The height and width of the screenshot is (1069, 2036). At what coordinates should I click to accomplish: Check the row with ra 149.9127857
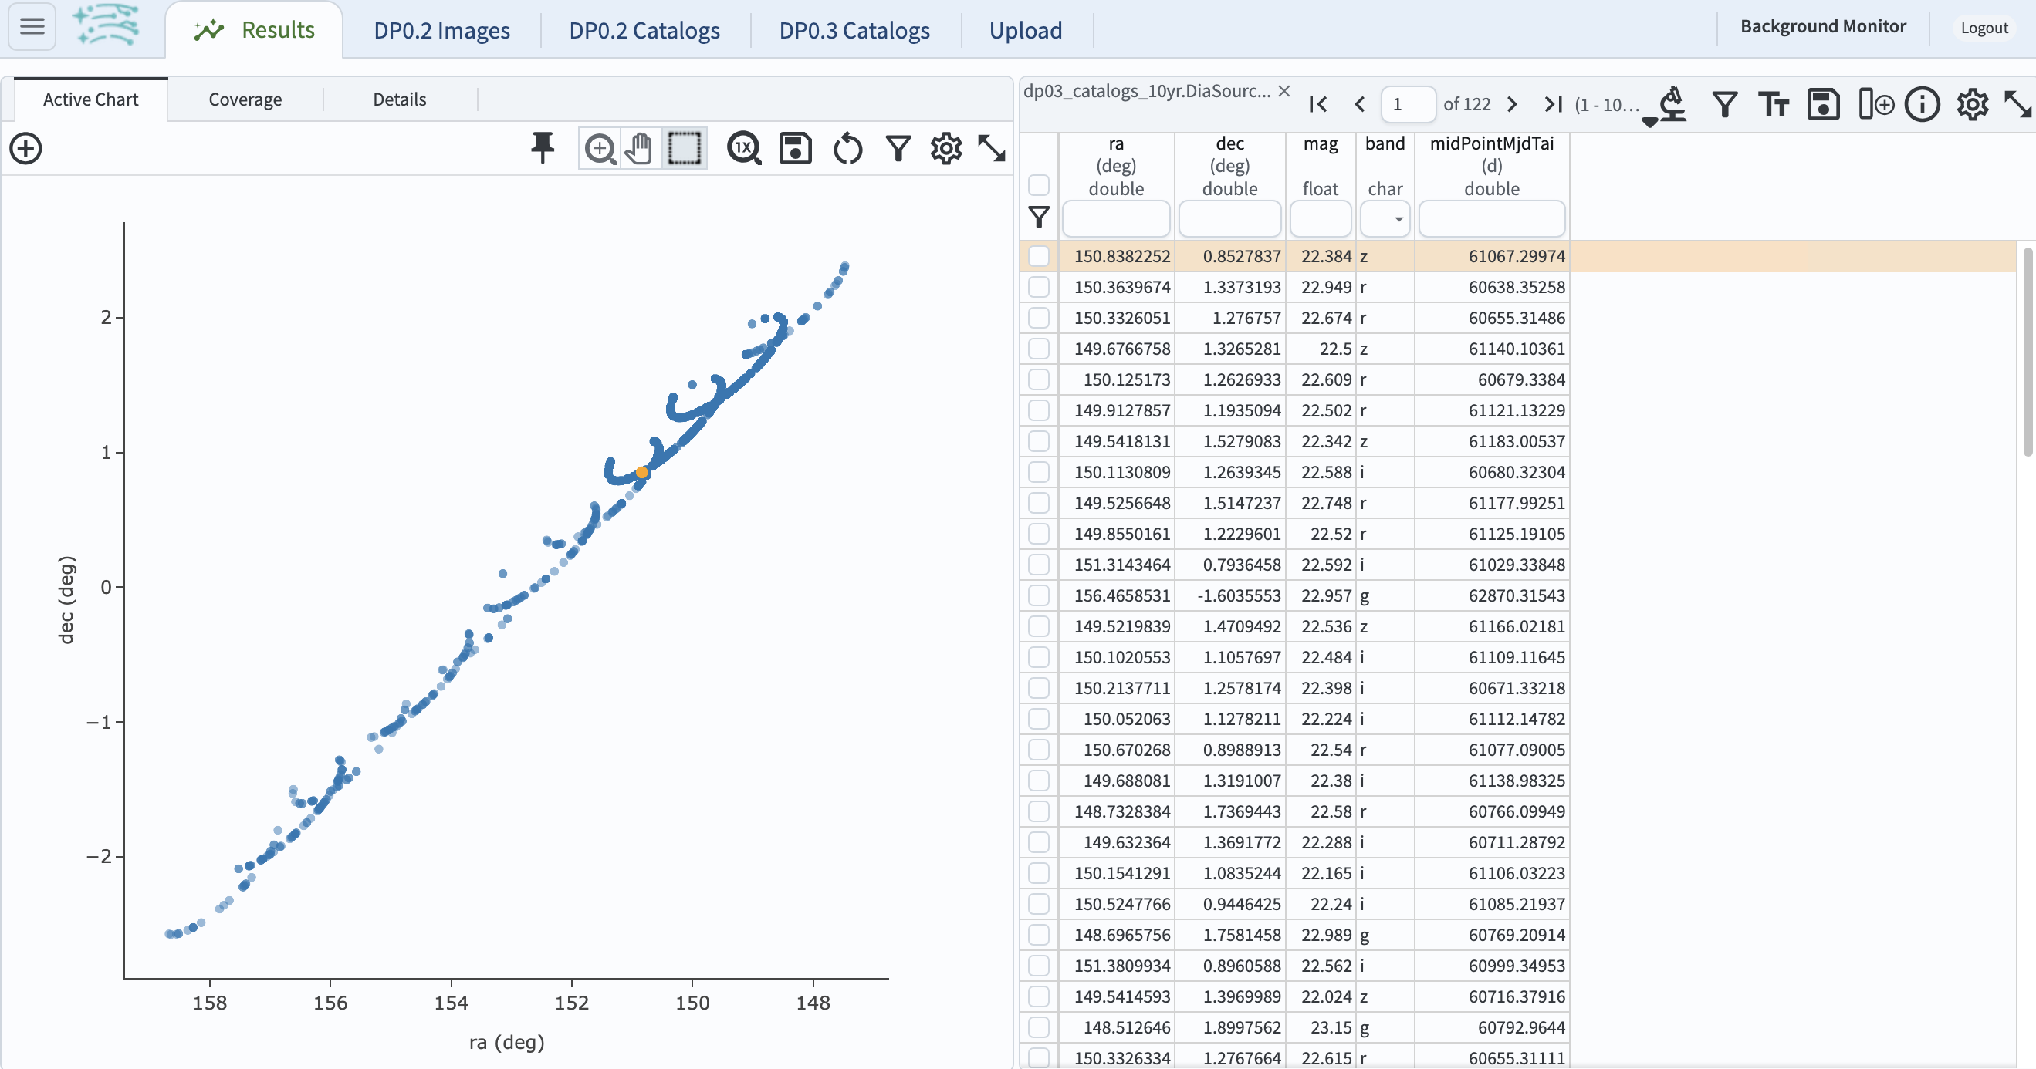(1039, 410)
